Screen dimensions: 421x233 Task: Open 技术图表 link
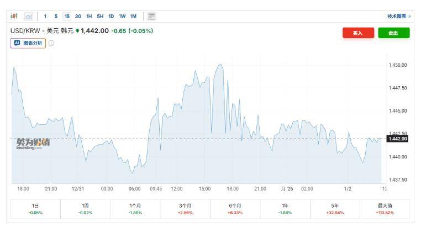tap(399, 16)
